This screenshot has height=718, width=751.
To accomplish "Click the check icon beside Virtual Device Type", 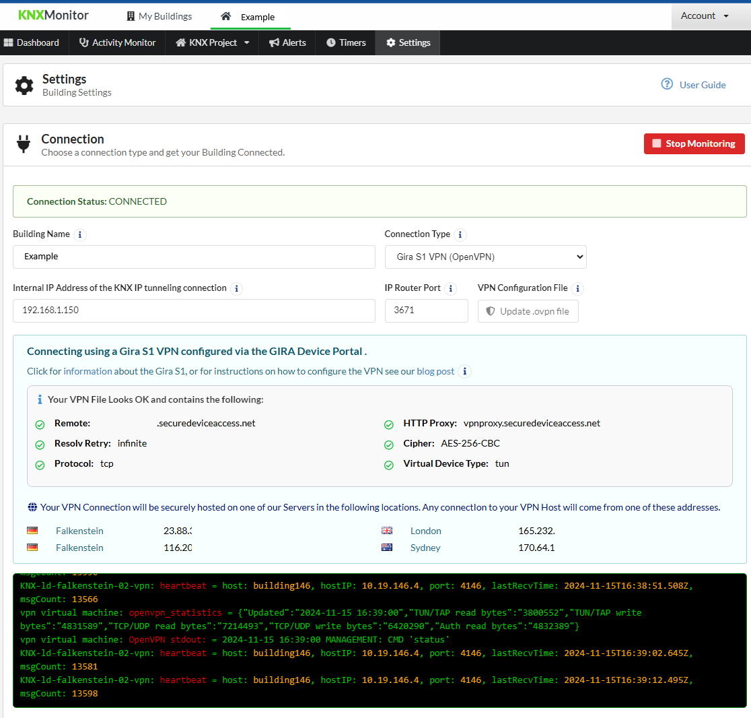I will (389, 465).
